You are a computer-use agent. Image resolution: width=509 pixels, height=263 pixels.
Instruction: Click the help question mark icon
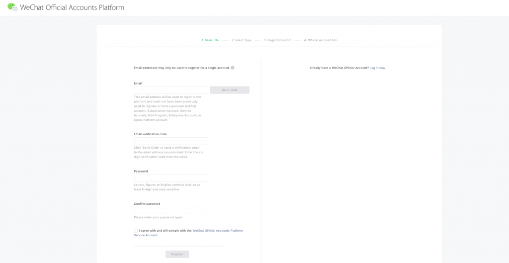(x=233, y=68)
